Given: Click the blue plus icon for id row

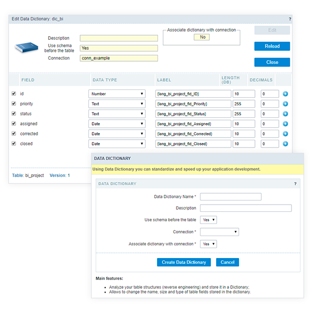Looking at the screenshot, I should coord(286,94).
